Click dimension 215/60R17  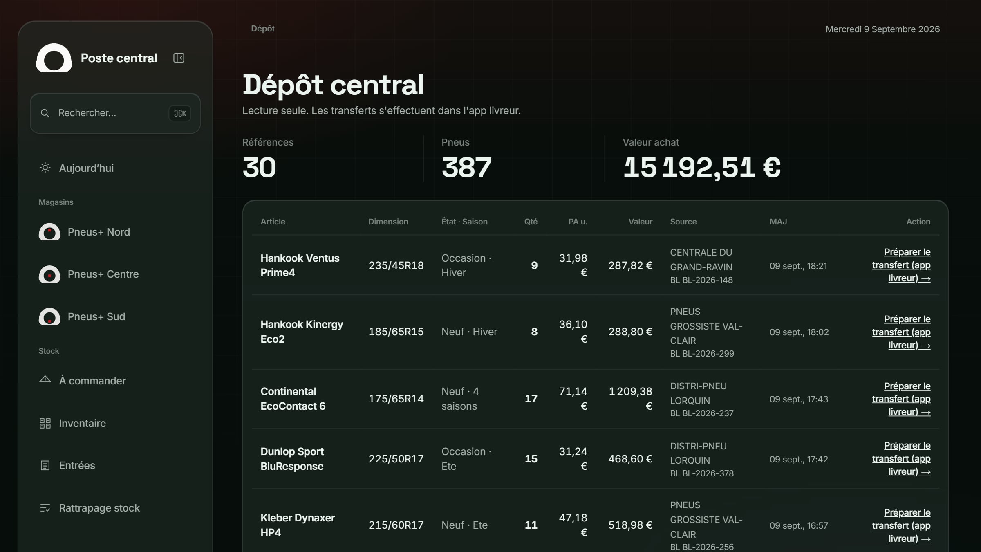[x=396, y=525]
